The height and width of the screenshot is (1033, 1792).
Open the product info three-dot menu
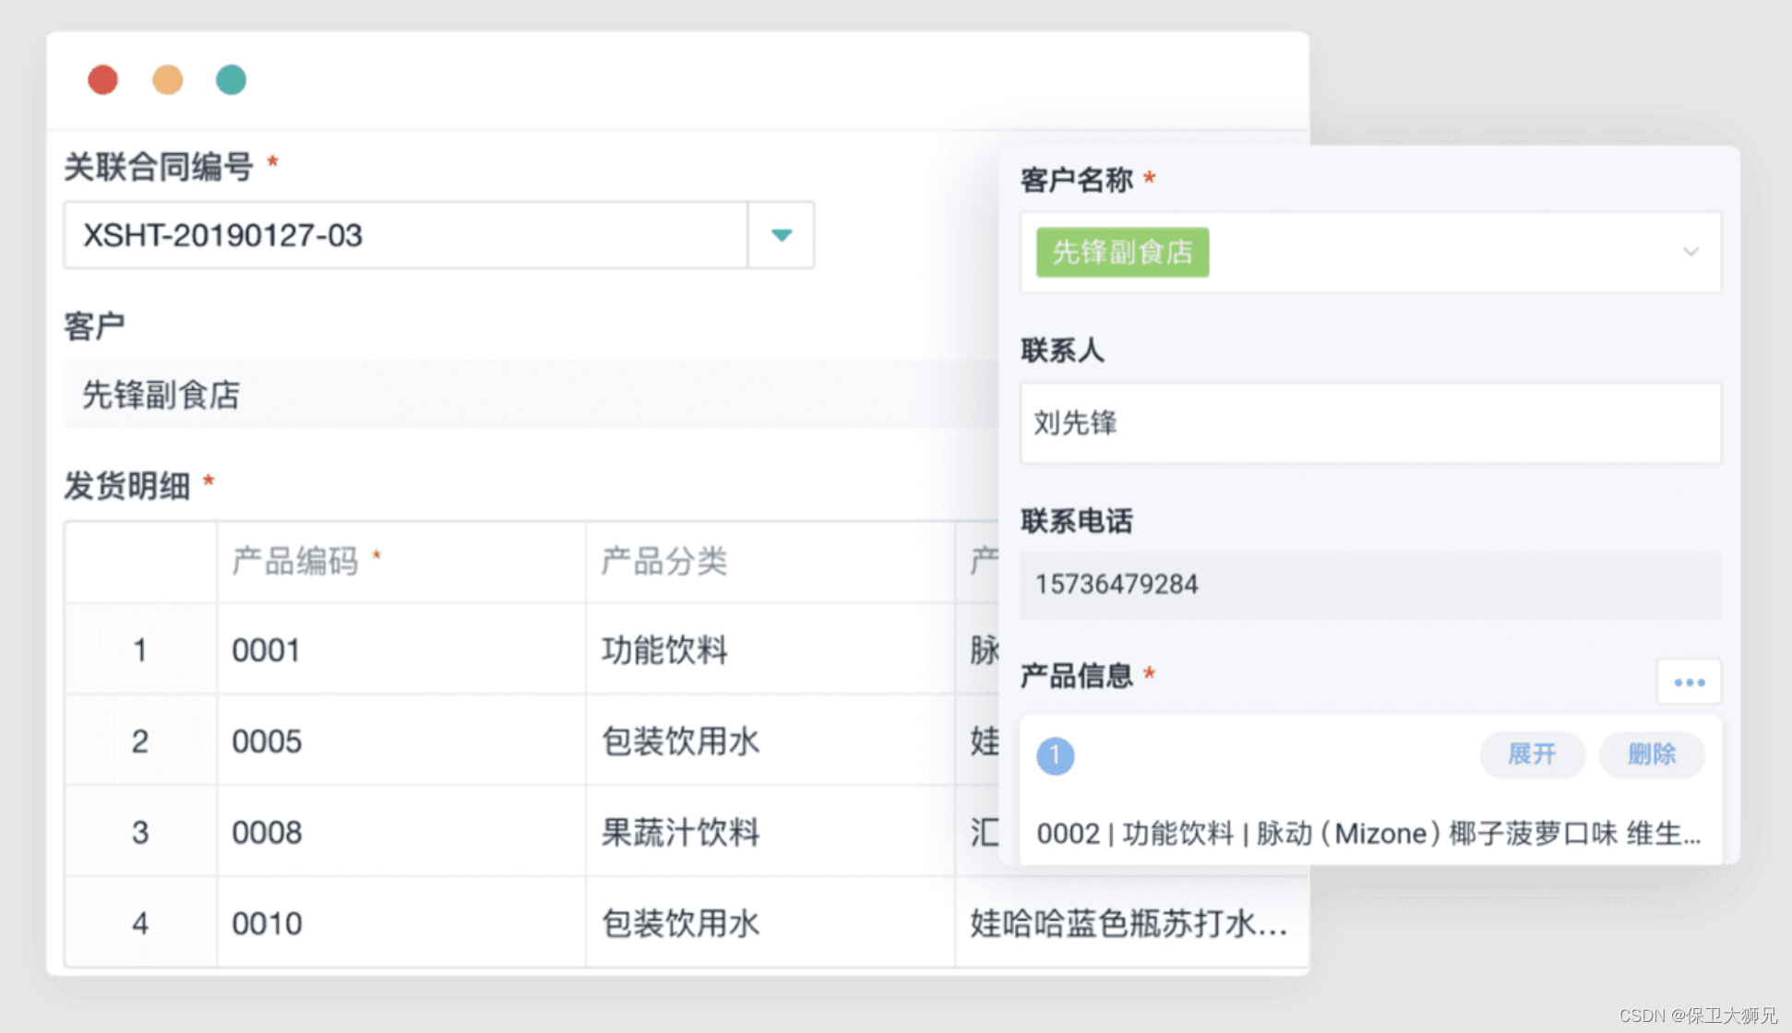click(x=1689, y=683)
